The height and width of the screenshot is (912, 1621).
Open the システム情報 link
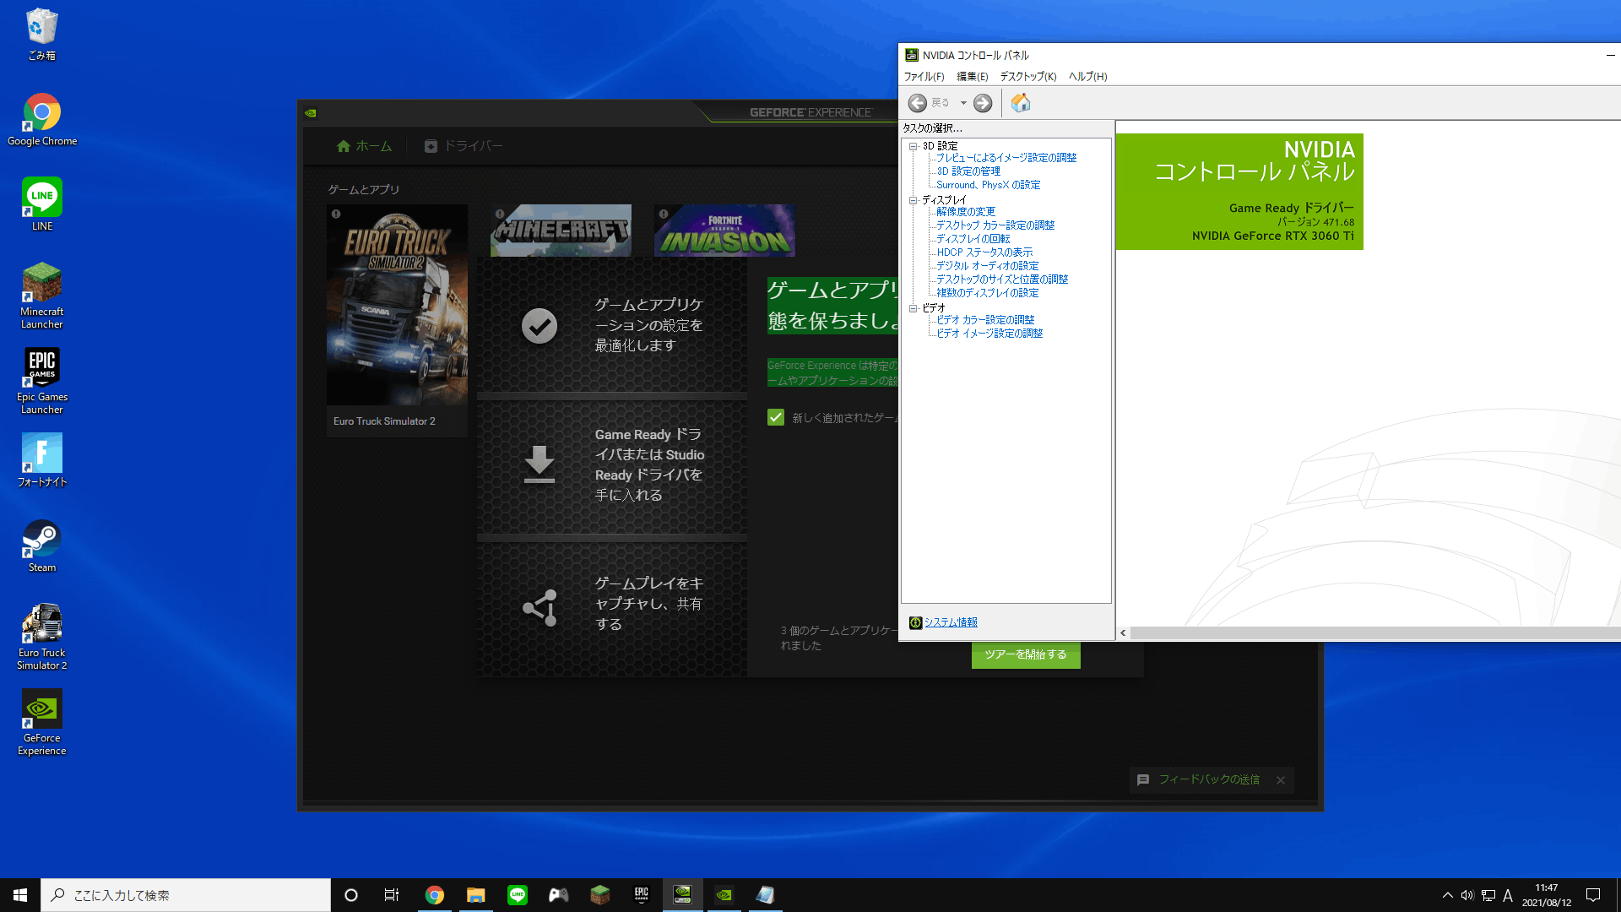pos(951,622)
